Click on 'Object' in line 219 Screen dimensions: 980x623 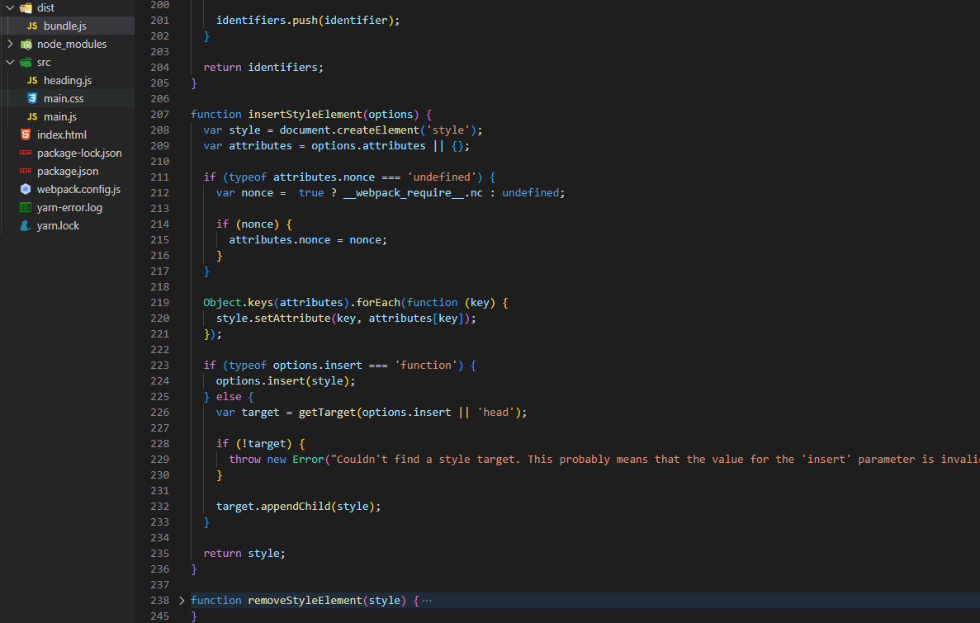(222, 303)
